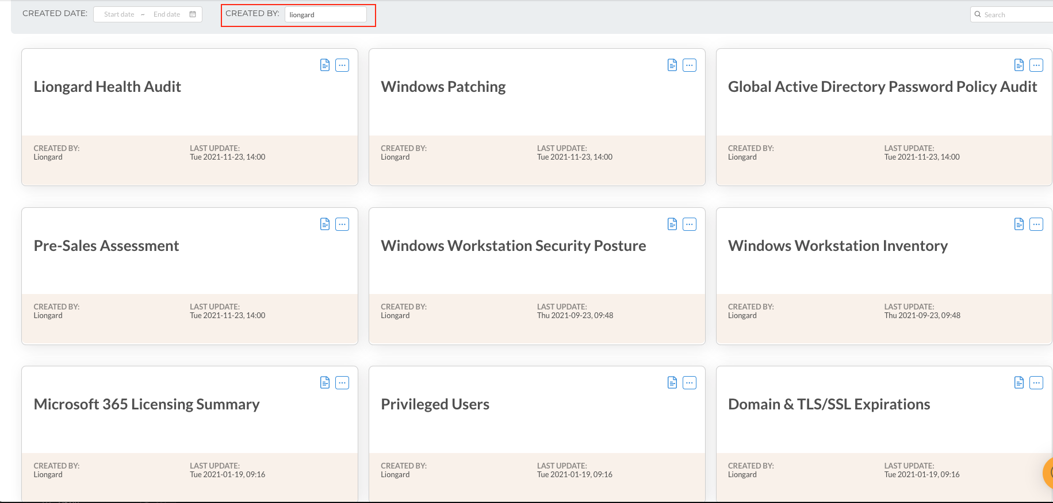Image resolution: width=1053 pixels, height=503 pixels.
Task: Open ellipsis menu on Windows Workstation Security Posture
Action: (x=690, y=224)
